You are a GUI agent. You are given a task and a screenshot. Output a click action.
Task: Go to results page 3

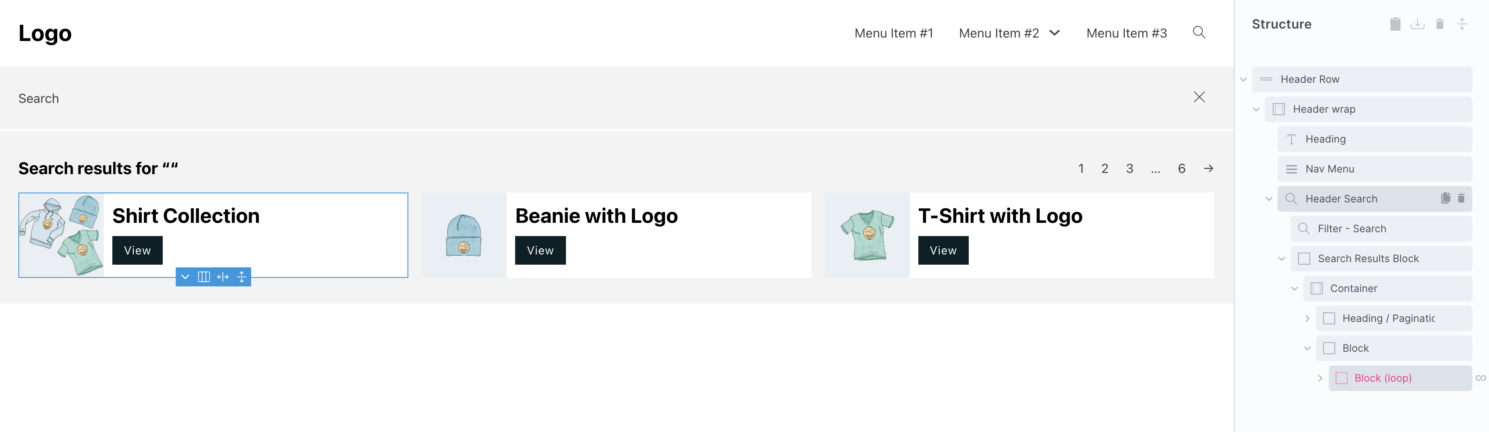click(x=1129, y=169)
